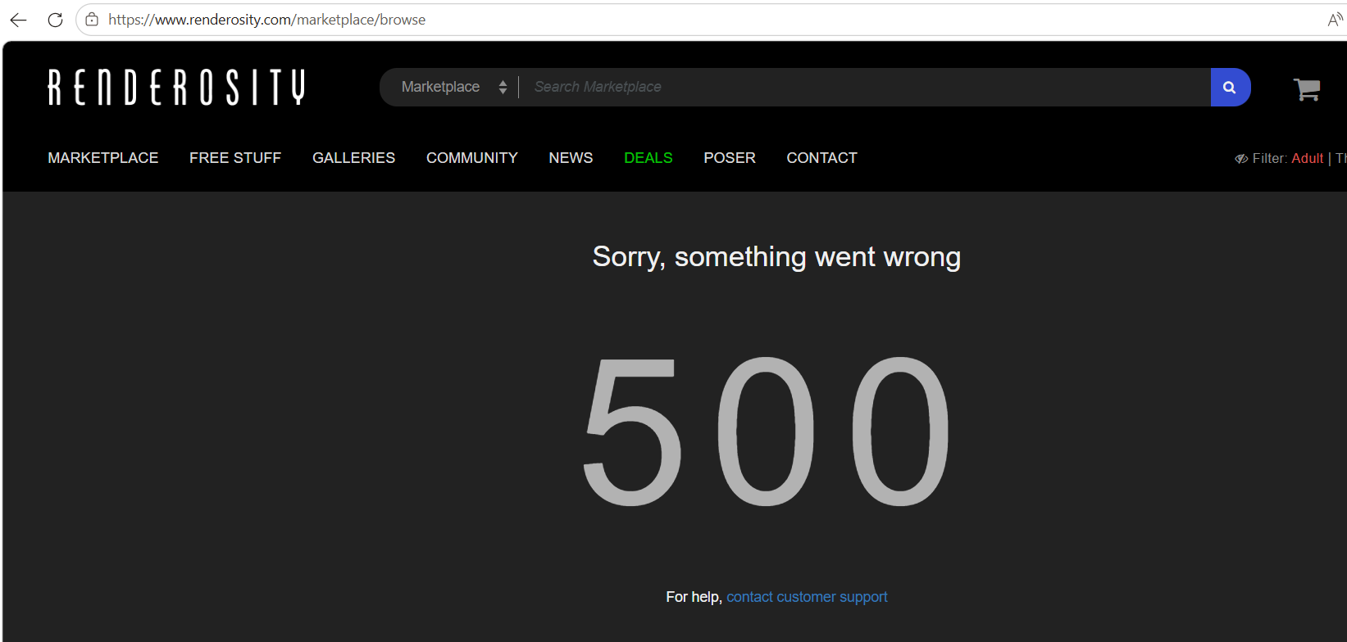The width and height of the screenshot is (1347, 642).
Task: Reload the page with refresh icon
Action: [x=55, y=20]
